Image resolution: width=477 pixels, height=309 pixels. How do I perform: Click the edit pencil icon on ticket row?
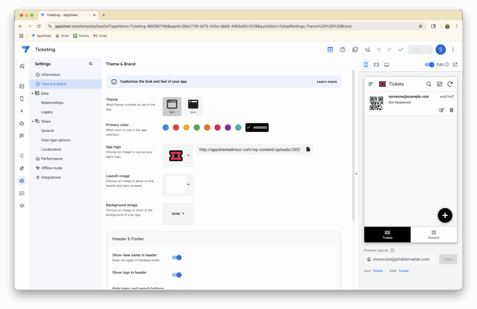coord(442,110)
